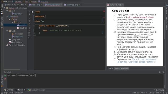Click the collapse-all icon in Project toolbar
The image size is (168, 94).
click(18, 5)
